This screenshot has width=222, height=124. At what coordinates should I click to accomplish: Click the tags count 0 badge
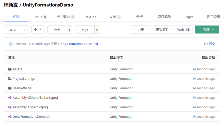tap(97, 30)
